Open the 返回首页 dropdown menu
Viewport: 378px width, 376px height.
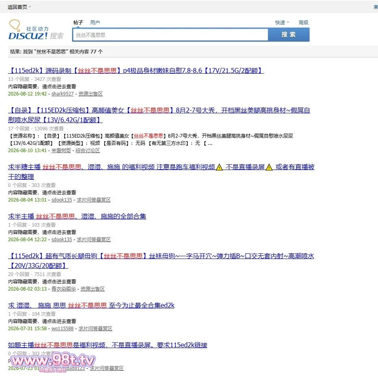19,7
